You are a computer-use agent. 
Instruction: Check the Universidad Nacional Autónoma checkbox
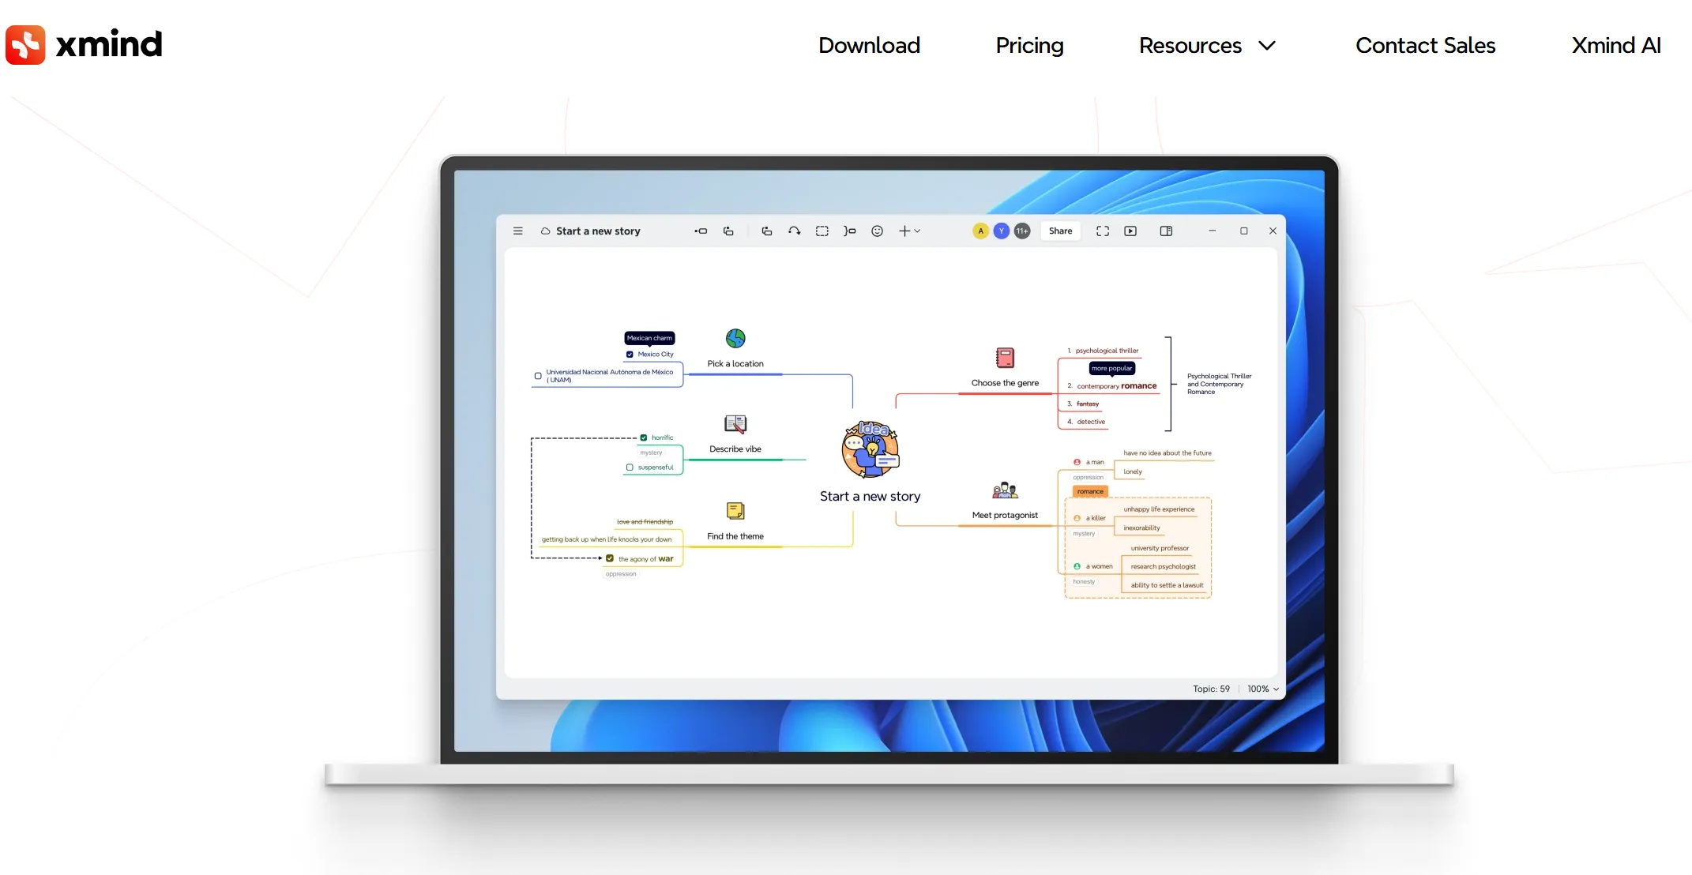tap(538, 376)
